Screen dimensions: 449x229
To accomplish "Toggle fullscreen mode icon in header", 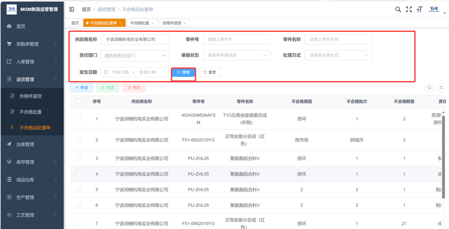I will point(409,9).
